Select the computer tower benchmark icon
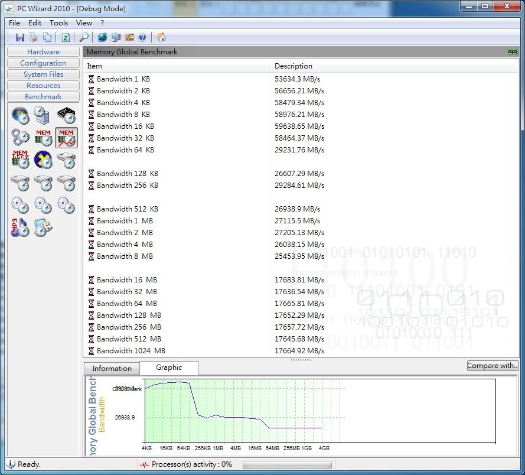 coord(43,115)
